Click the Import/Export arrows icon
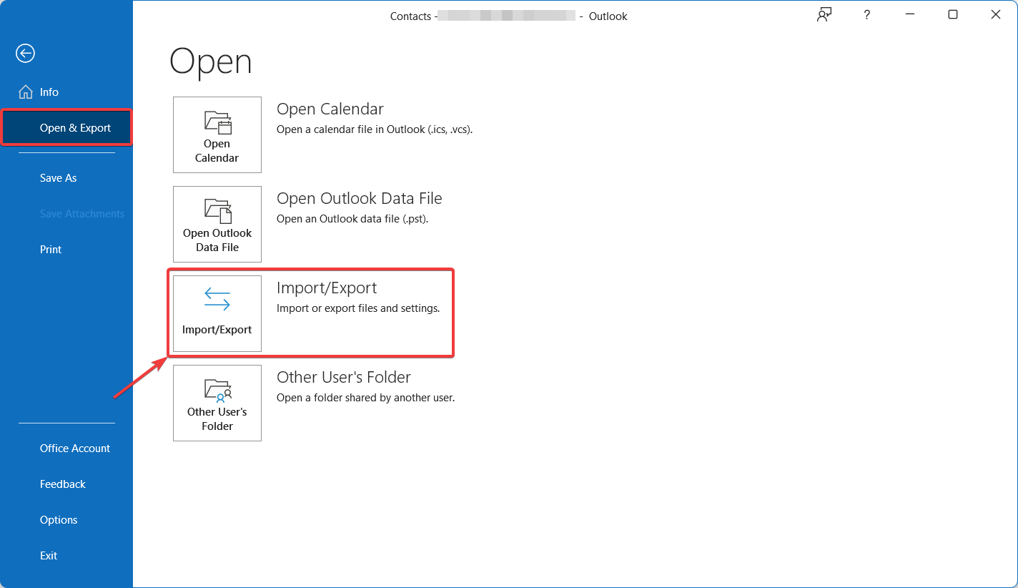Screen dimensions: 1018x588 tap(217, 299)
